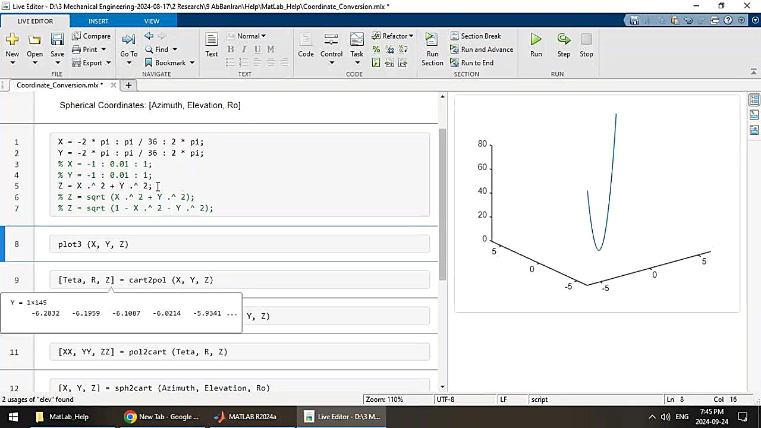Switch to the VIEW ribbon tab

152,21
